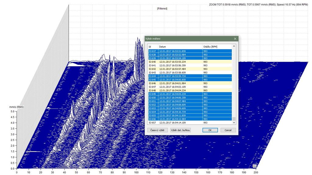Open Časový výběr time selection
Viewport: 312px width, 175px height.
click(x=158, y=130)
